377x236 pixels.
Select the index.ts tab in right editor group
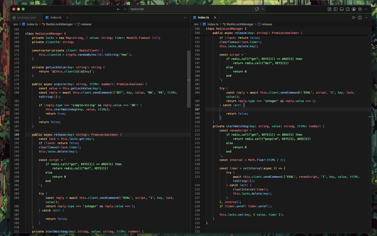click(x=204, y=17)
